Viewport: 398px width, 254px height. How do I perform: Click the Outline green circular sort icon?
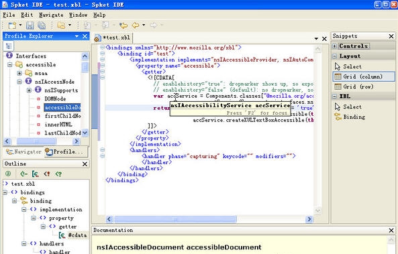pos(8,174)
